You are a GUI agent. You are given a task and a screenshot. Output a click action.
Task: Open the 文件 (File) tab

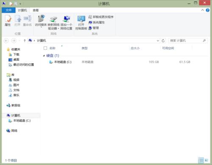pyautogui.click(x=8, y=10)
